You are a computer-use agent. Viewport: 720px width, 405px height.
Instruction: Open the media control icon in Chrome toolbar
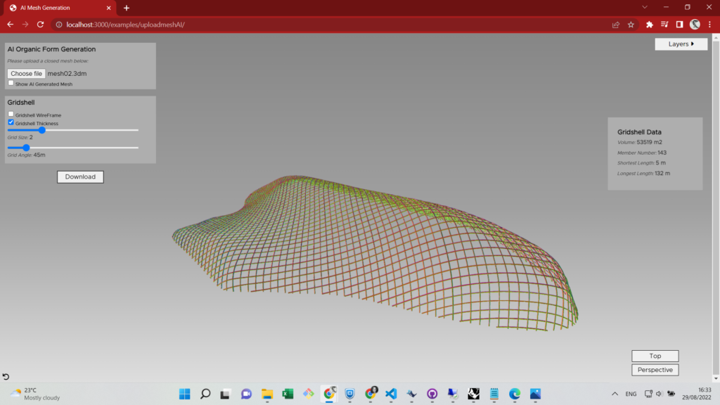[664, 25]
